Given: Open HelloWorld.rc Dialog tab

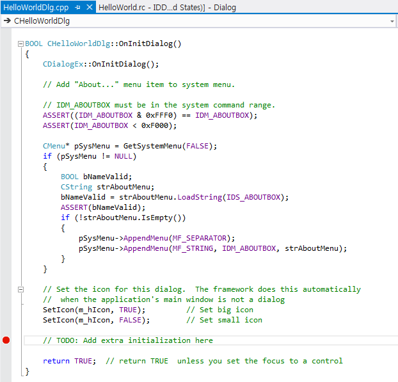Looking at the screenshot, I should coord(167,8).
